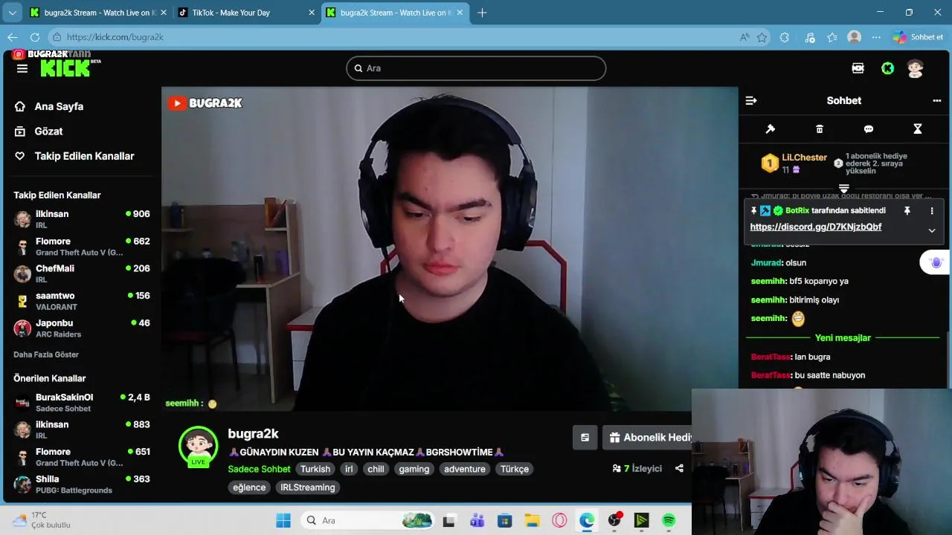The width and height of the screenshot is (952, 535).
Task: Click the Abonelik Hediye gift button
Action: coord(648,438)
